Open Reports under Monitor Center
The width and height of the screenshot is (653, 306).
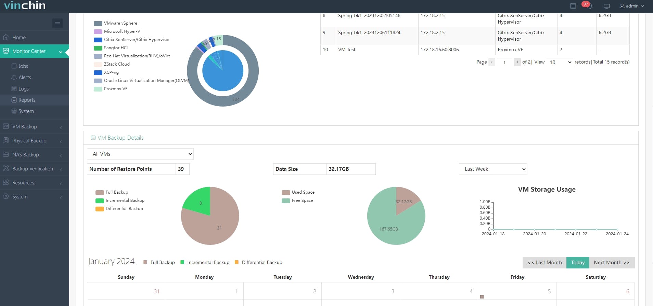(x=27, y=100)
